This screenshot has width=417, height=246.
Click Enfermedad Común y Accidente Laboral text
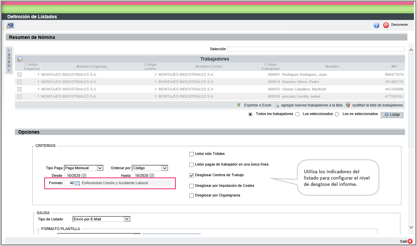[115, 183]
